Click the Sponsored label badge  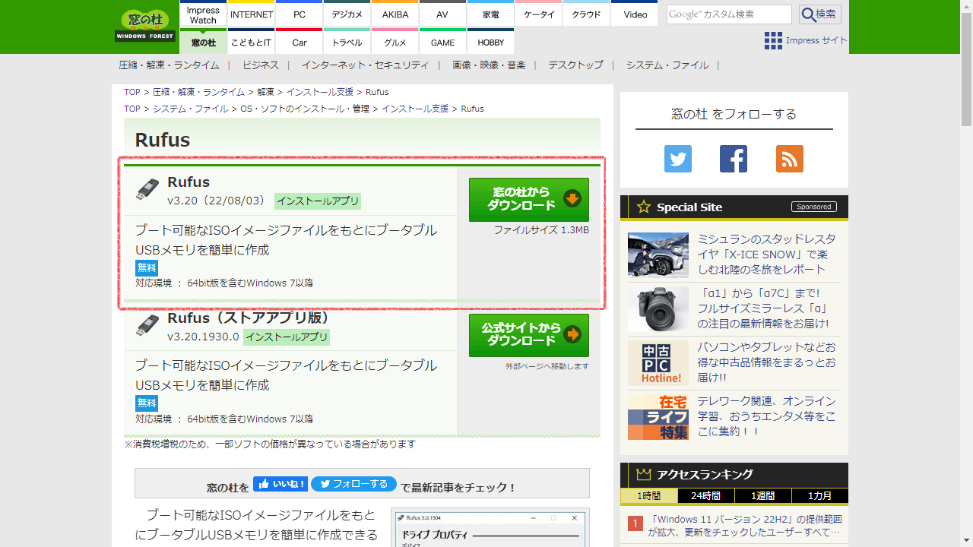(x=814, y=207)
